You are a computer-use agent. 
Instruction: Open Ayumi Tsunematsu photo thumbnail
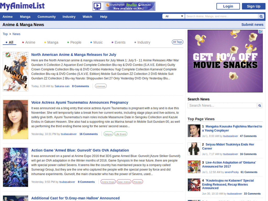[15, 119]
